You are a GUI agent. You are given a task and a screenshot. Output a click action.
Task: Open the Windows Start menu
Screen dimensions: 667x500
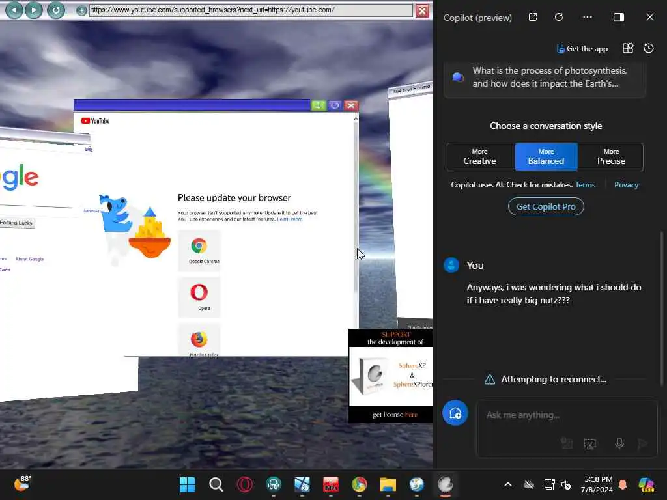click(187, 484)
